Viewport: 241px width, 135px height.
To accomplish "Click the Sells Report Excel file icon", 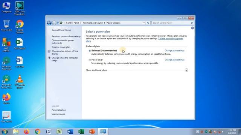I will coord(20,44).
